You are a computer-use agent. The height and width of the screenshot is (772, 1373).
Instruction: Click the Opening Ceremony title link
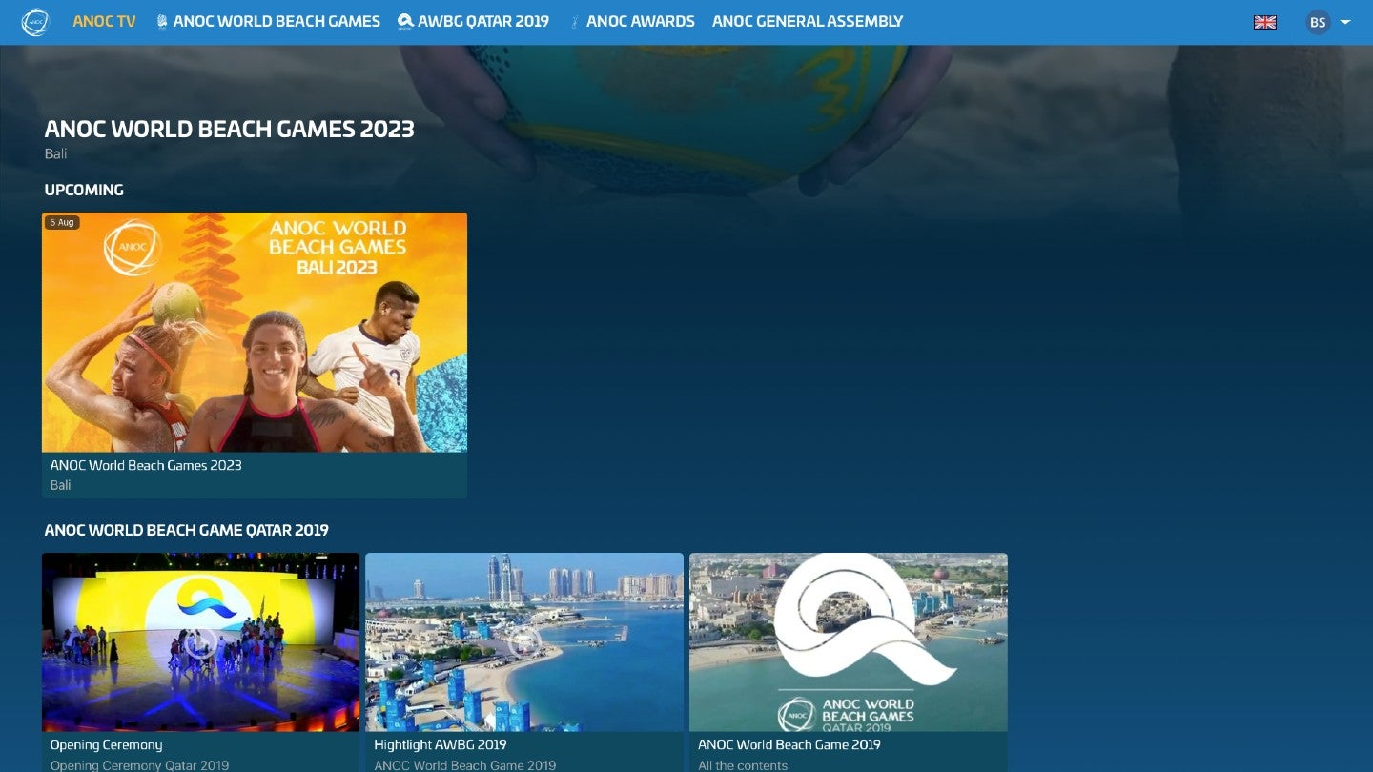[106, 744]
